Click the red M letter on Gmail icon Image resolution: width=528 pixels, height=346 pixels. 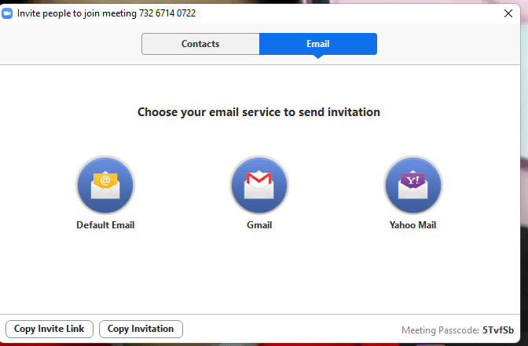[x=259, y=181]
